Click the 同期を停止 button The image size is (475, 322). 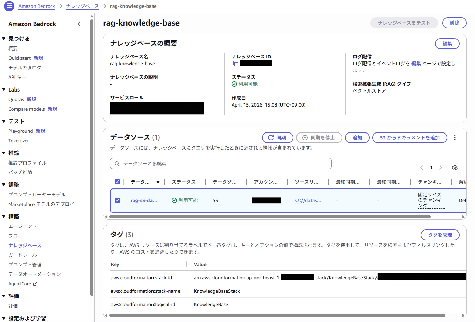pos(319,138)
